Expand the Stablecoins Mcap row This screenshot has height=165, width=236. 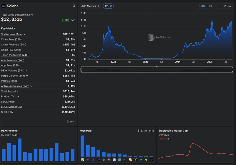(25, 34)
